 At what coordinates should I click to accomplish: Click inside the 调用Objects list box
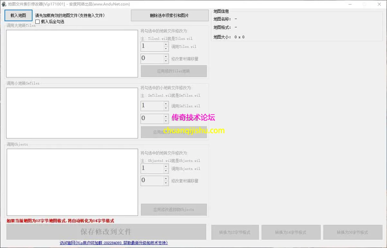(x=72, y=182)
